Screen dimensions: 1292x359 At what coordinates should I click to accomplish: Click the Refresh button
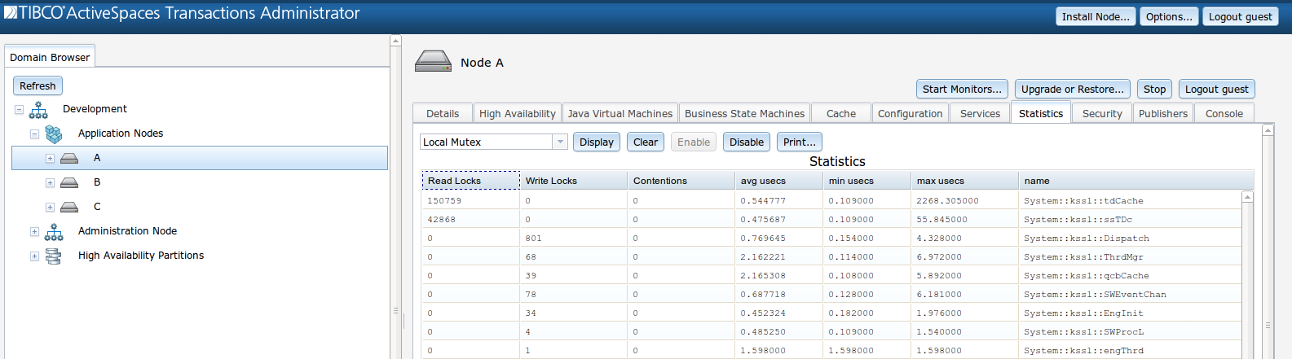pos(37,85)
